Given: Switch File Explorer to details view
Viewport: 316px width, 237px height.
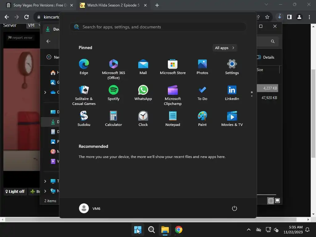Looking at the screenshot, I should (271, 201).
